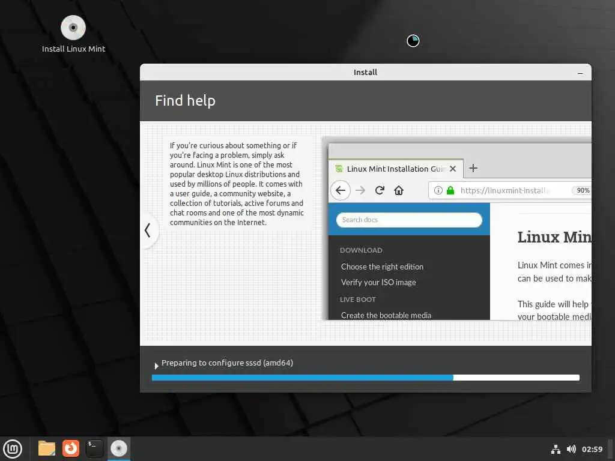Open the network status tray icon
This screenshot has width=615, height=461.
[556, 449]
